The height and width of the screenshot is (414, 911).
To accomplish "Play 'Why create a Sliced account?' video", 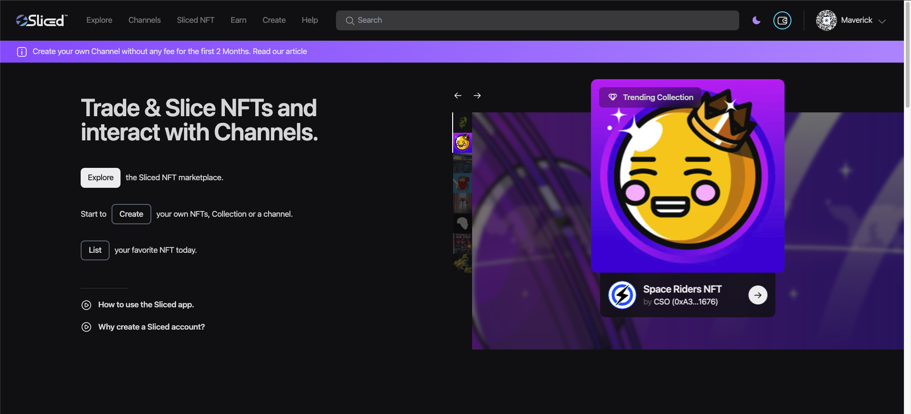I will [x=86, y=327].
